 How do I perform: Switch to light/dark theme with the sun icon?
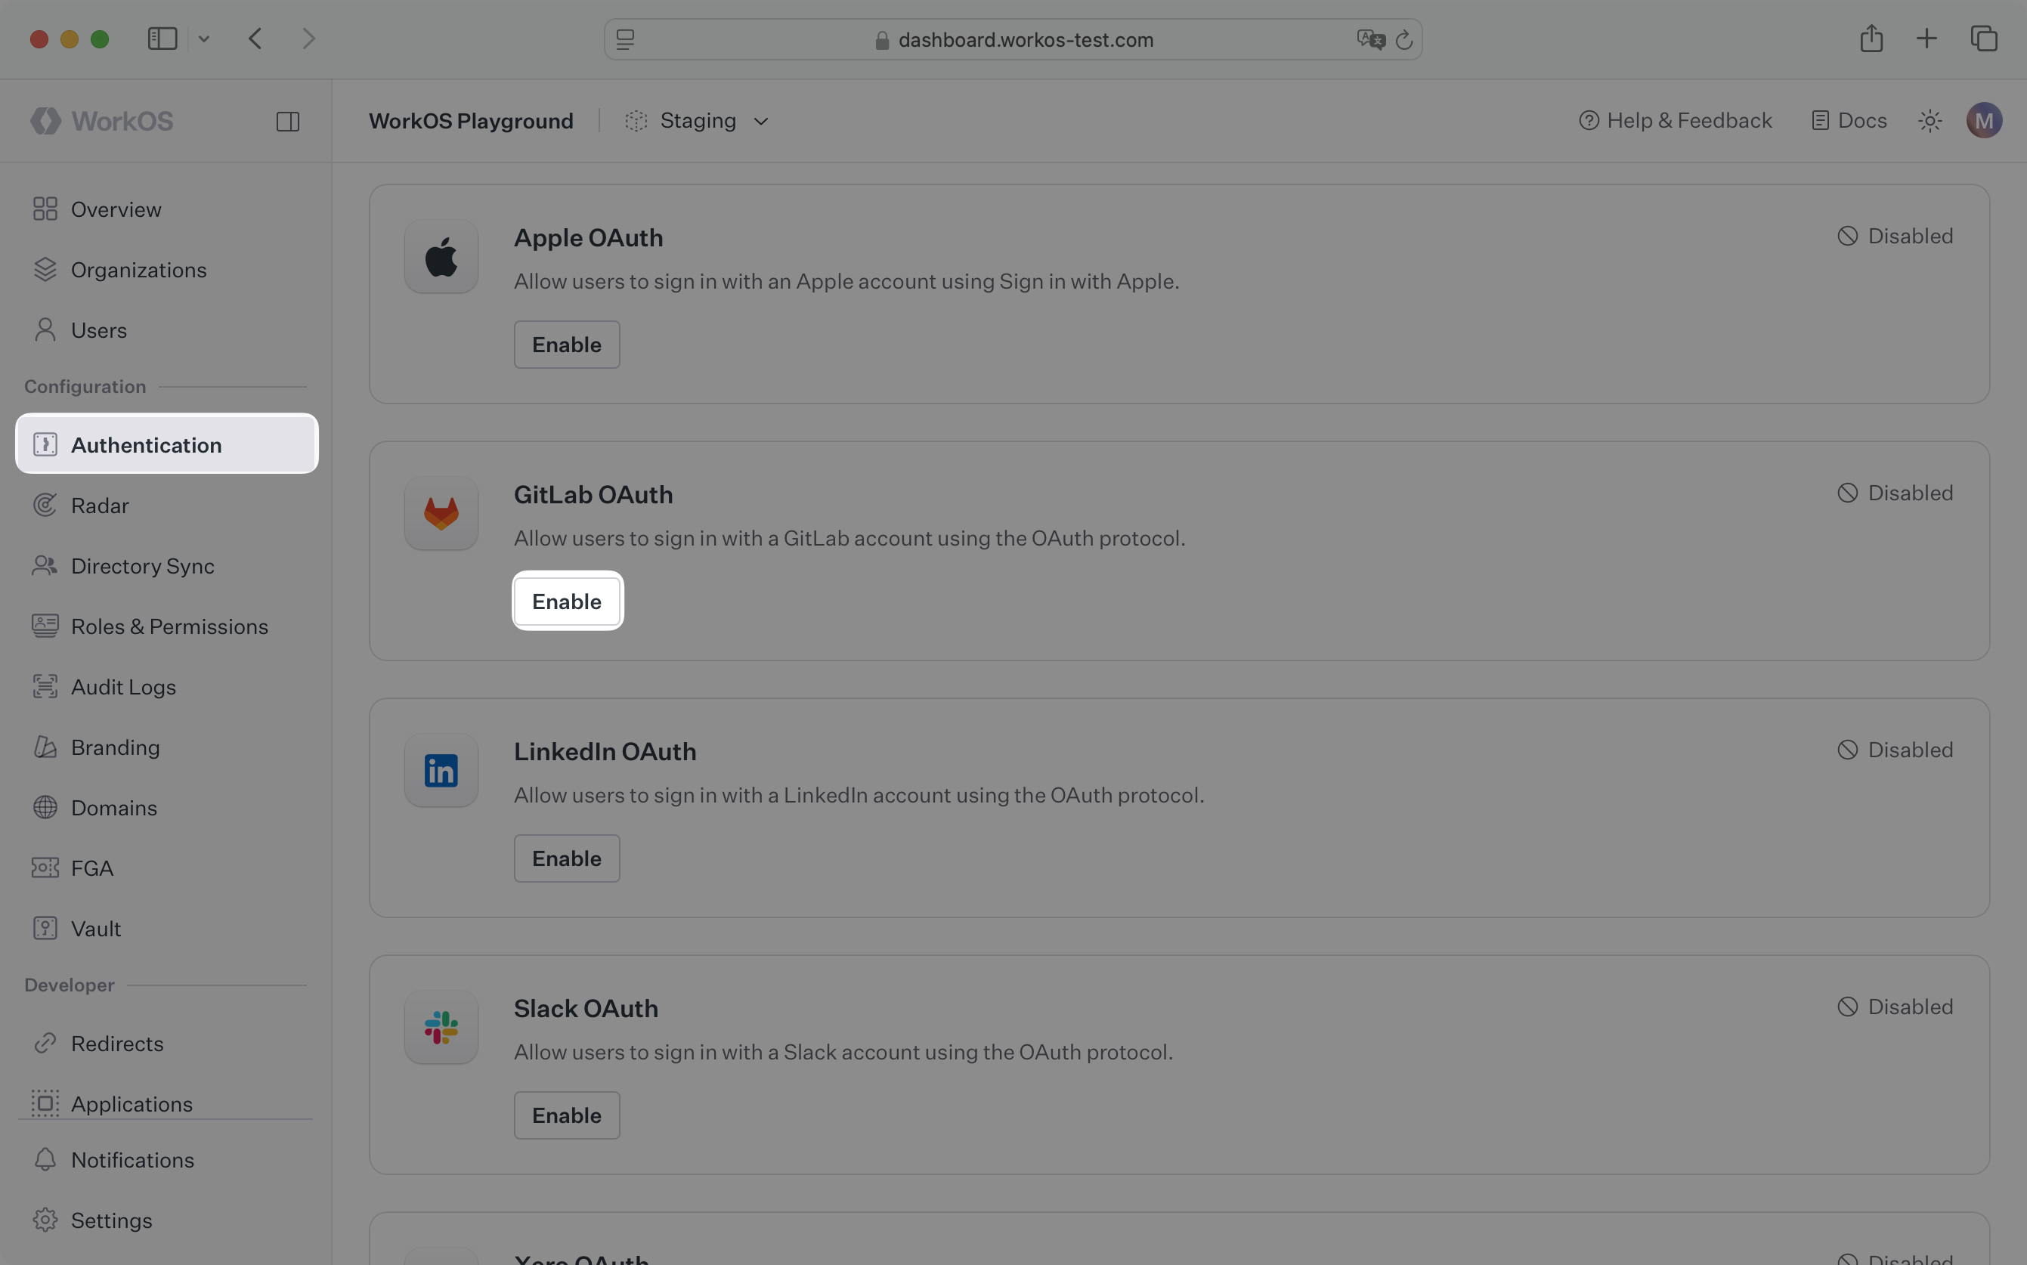[1929, 120]
